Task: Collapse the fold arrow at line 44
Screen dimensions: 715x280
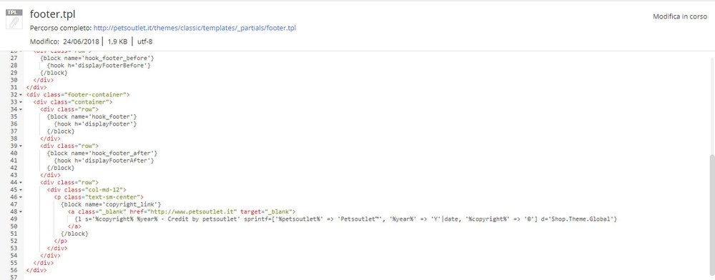Action: tap(21, 182)
